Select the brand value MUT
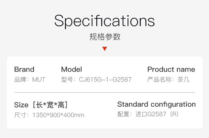 [x=39, y=80]
